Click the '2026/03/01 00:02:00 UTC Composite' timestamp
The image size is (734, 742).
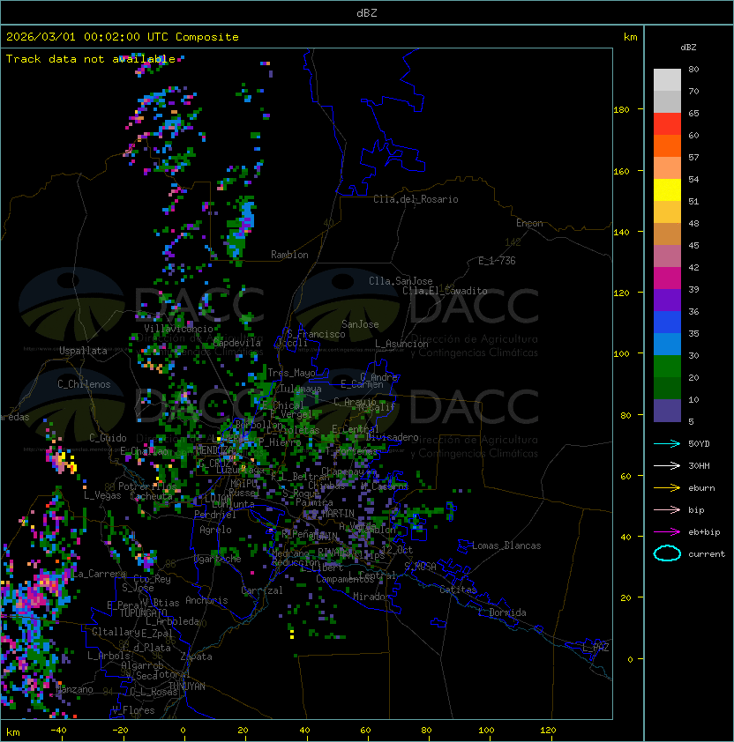(123, 37)
